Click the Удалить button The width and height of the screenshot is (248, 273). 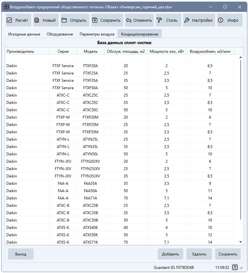coord(199,254)
